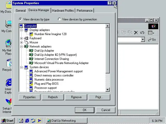Viewport: 166px width, 124px height.
Task: Click the device list scroll down arrow
Action: click(x=108, y=90)
